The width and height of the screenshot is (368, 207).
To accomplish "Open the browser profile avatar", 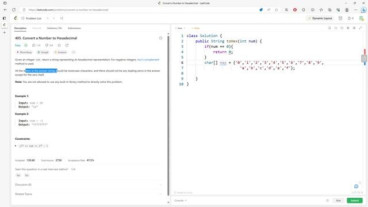I will [347, 10].
